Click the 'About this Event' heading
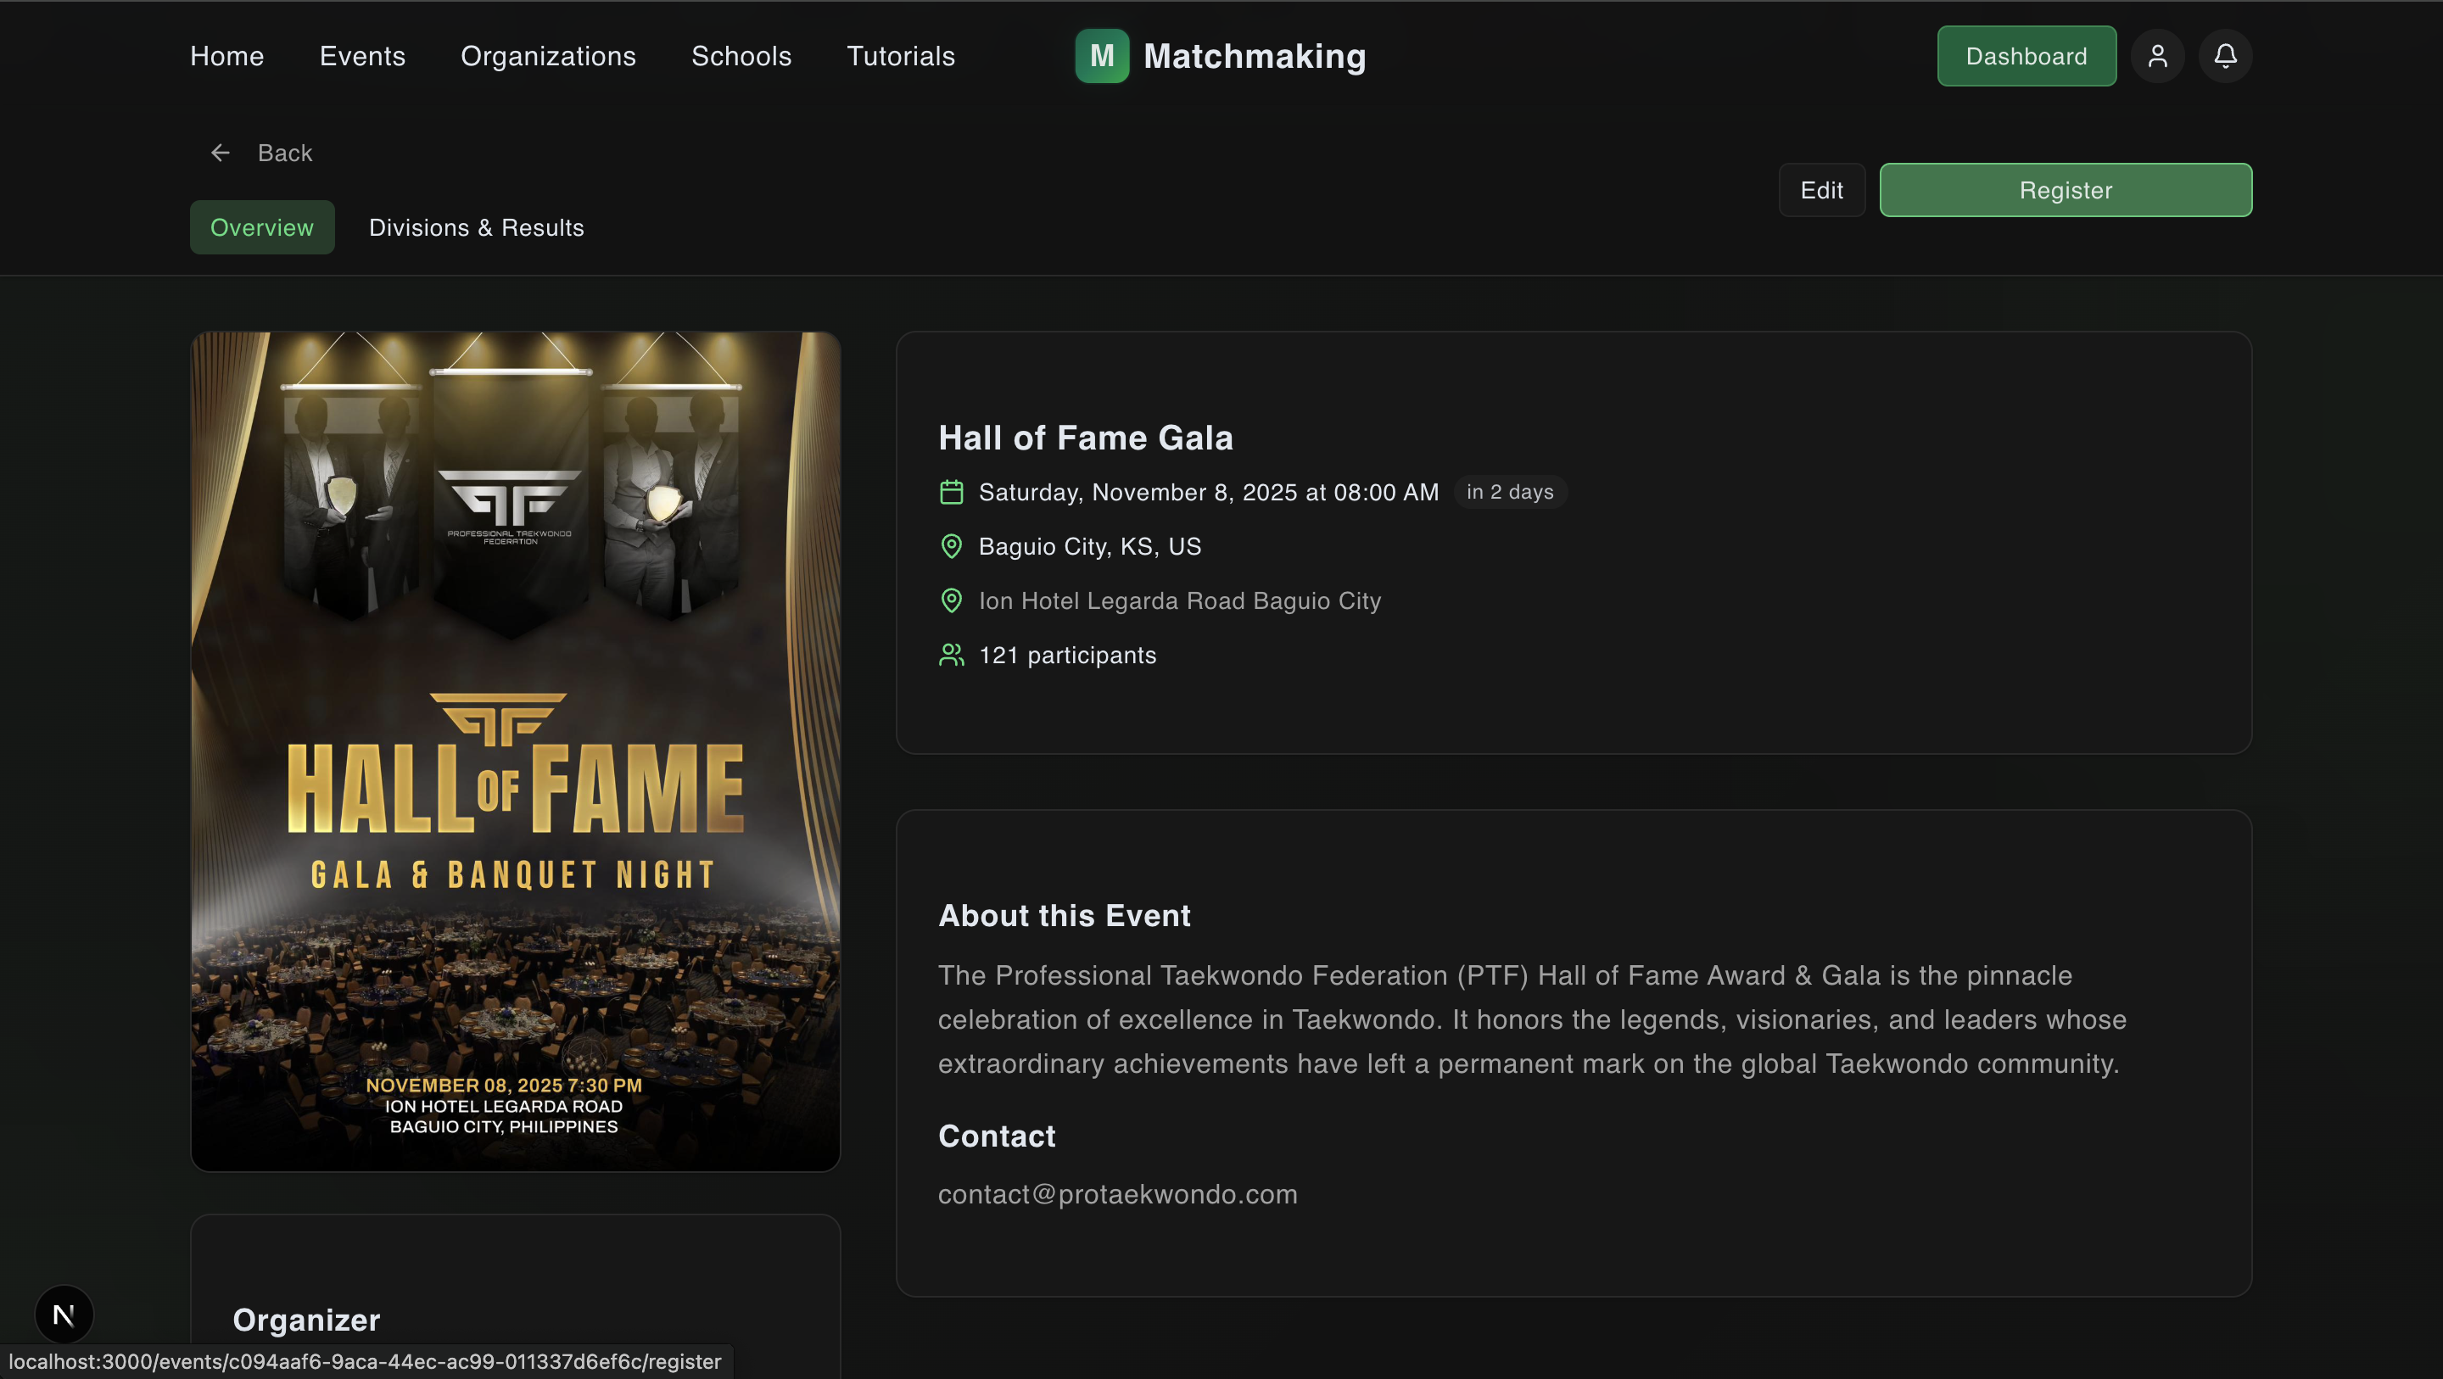 tap(1064, 915)
